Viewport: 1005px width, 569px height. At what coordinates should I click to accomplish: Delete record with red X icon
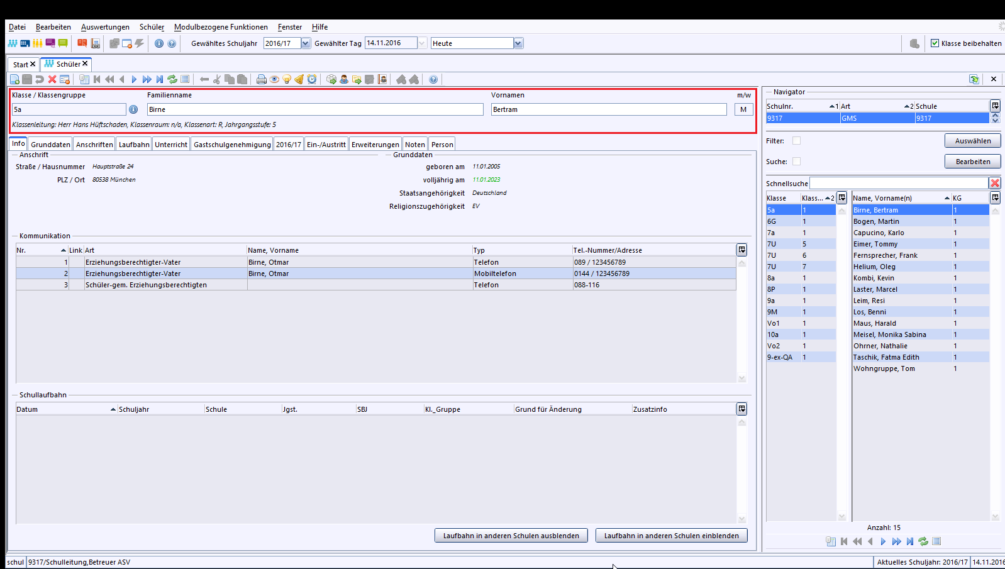click(x=52, y=79)
